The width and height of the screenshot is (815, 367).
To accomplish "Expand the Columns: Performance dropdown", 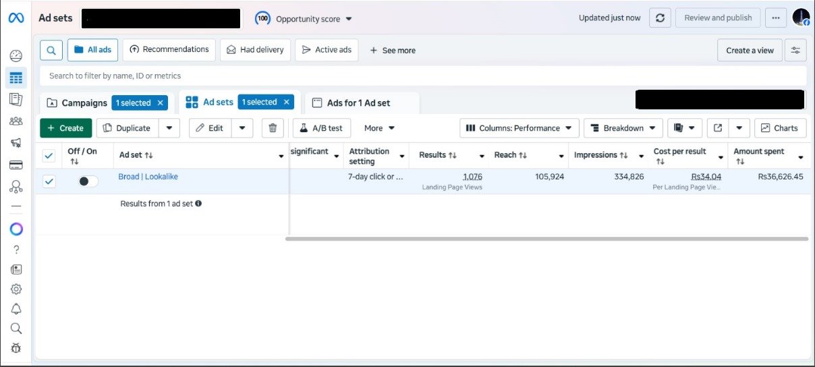I will pos(518,128).
